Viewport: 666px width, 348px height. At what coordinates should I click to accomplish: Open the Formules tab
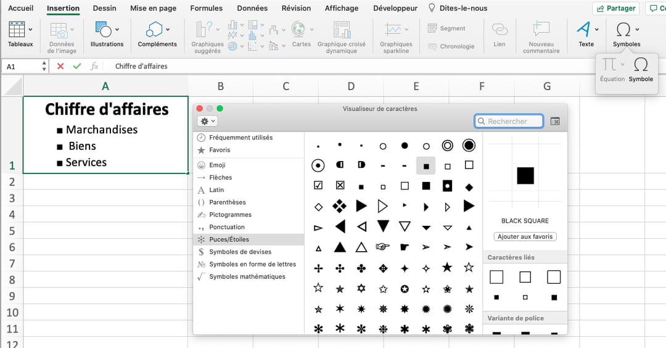point(207,8)
